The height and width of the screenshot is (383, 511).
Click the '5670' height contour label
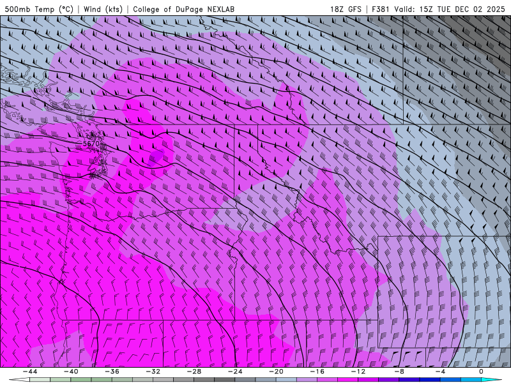tap(91, 144)
